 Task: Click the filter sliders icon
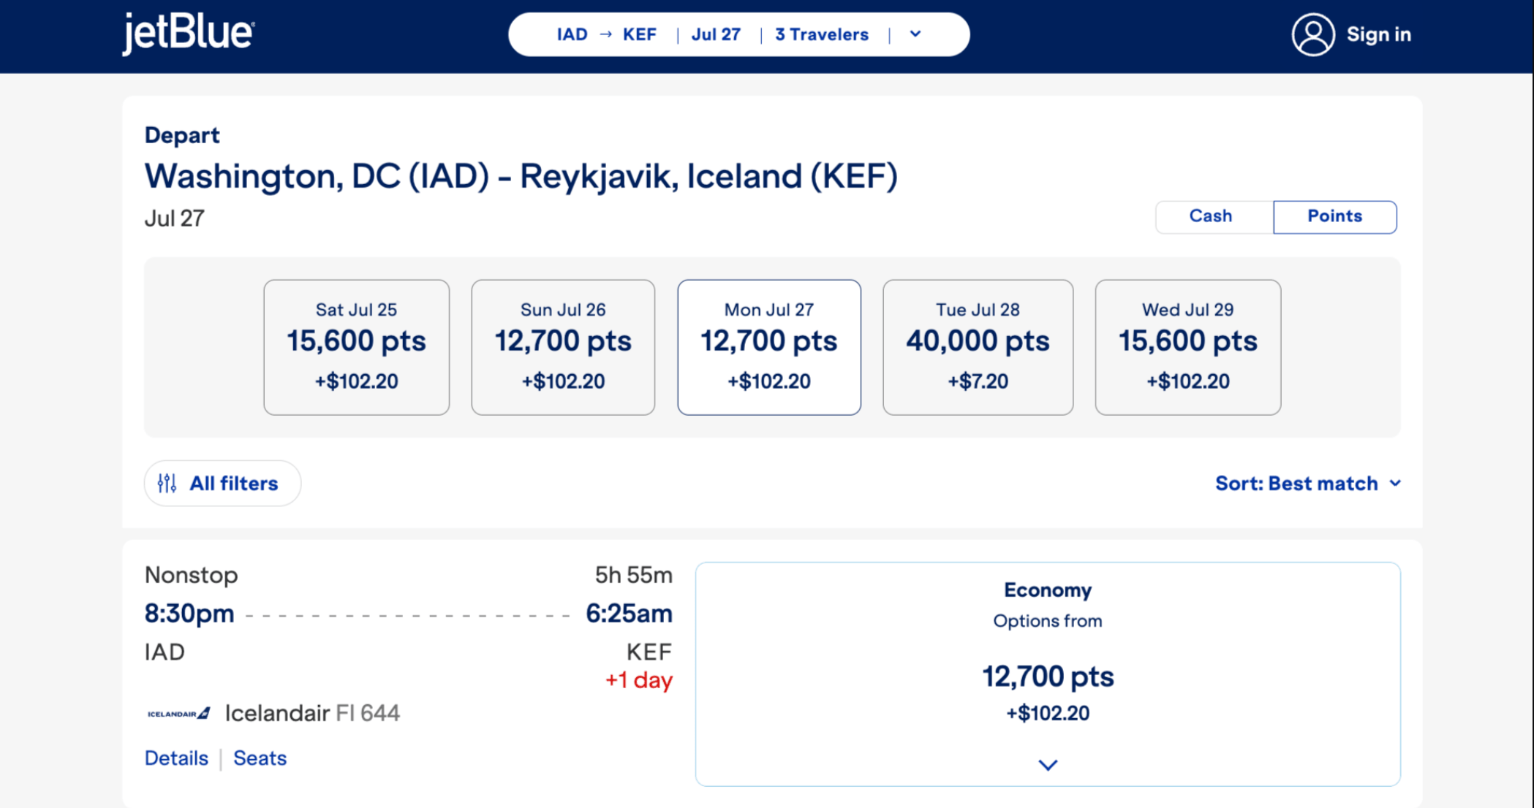click(167, 483)
